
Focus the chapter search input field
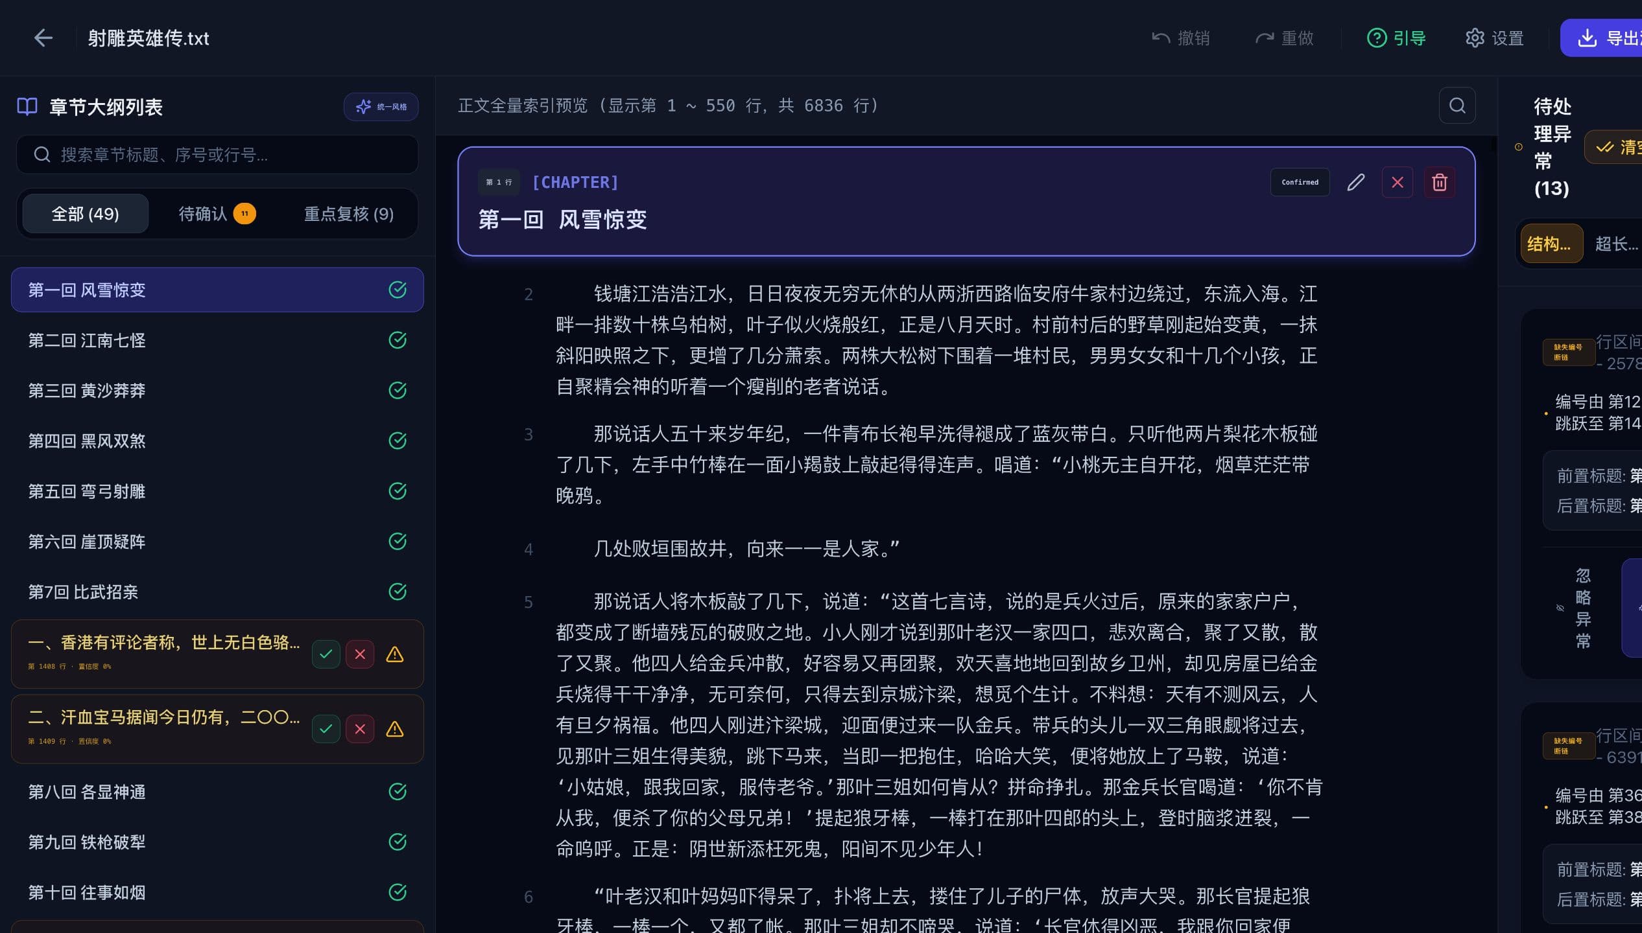click(217, 154)
